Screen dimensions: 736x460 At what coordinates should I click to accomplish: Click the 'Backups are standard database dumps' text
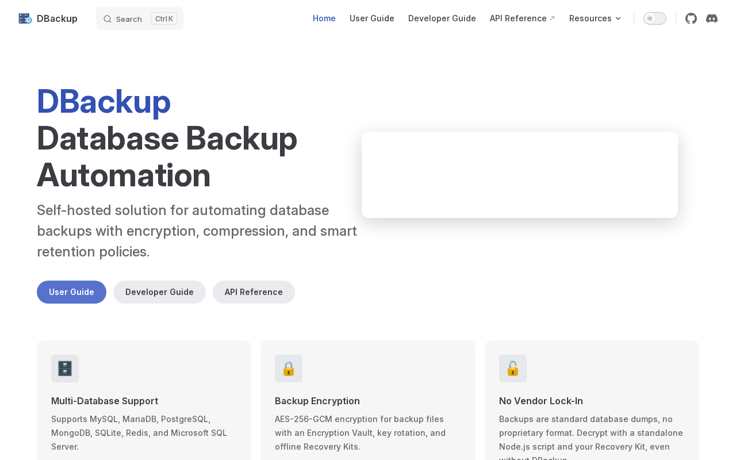(591, 436)
